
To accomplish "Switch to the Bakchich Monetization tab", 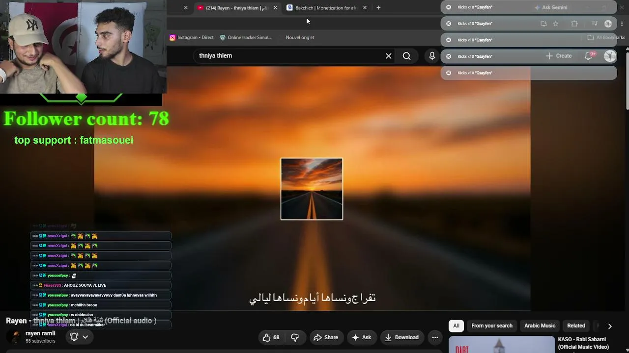I will pos(327,8).
